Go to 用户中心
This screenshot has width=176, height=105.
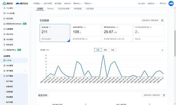163,3
